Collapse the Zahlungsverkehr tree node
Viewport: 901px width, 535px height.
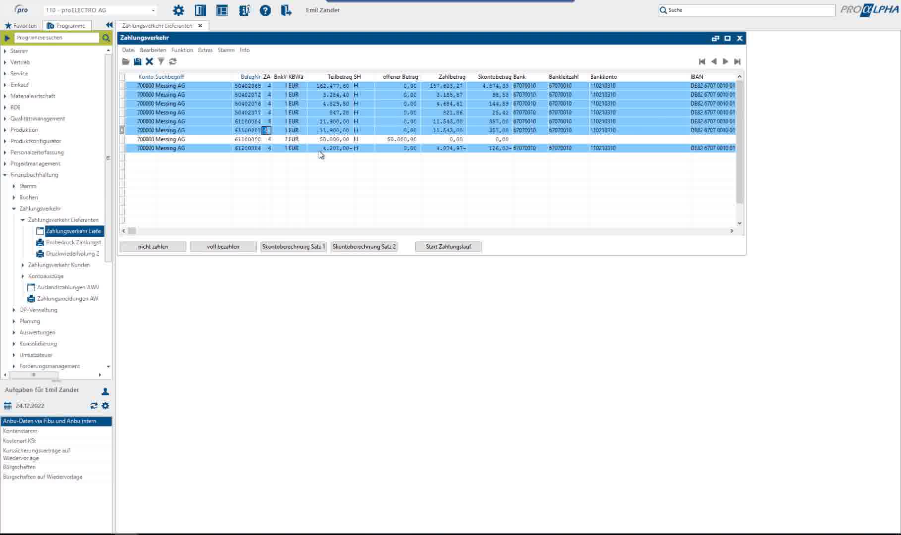pos(14,209)
